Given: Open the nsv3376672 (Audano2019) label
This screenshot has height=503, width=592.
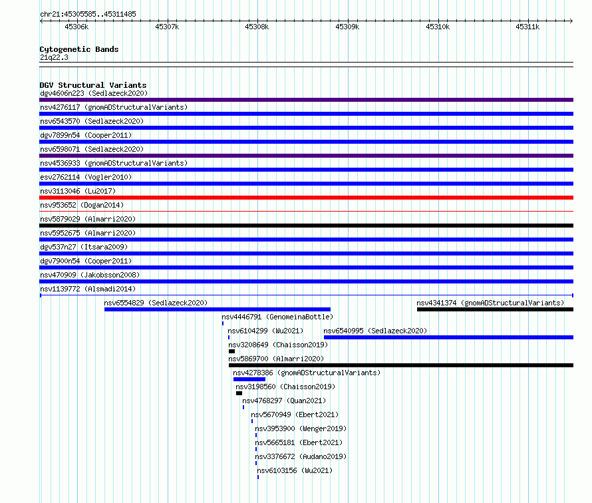Looking at the screenshot, I should click(301, 456).
